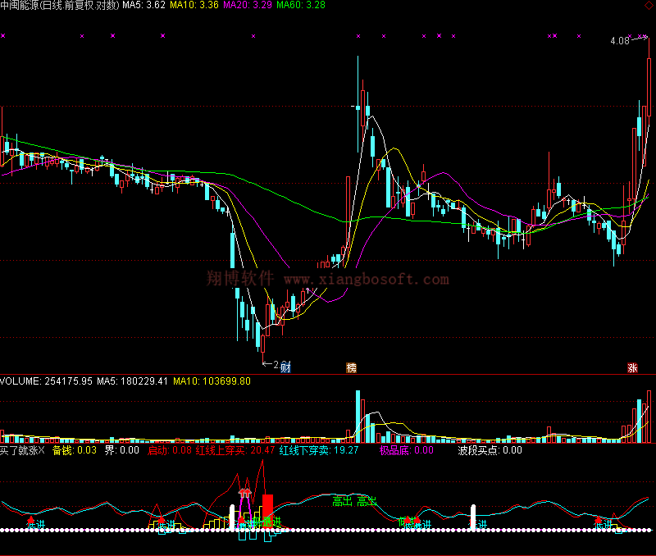This screenshot has width=656, height=556.
Task: Select the leftmost 低进 buy signal
Action: tap(34, 523)
